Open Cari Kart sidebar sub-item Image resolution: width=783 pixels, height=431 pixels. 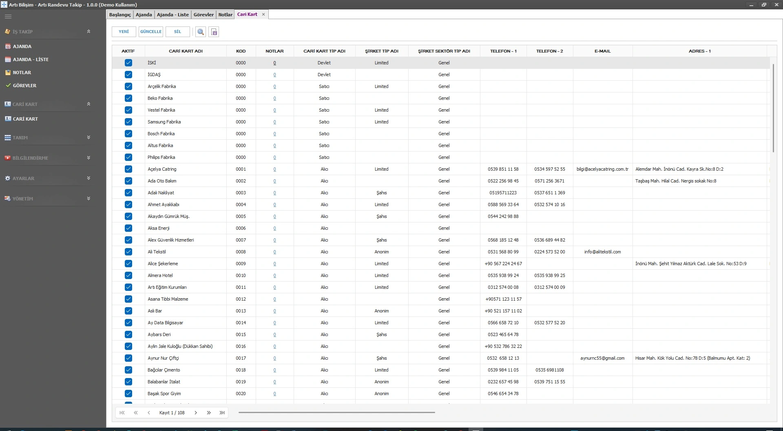25,119
